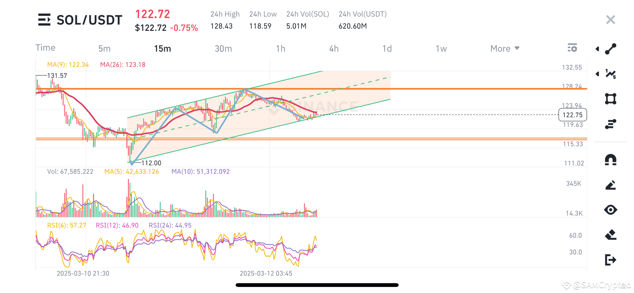Open the trading pair list menu icon

pos(44,20)
